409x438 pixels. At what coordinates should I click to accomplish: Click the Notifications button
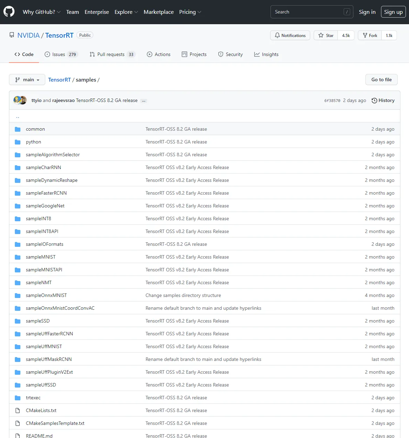[290, 35]
